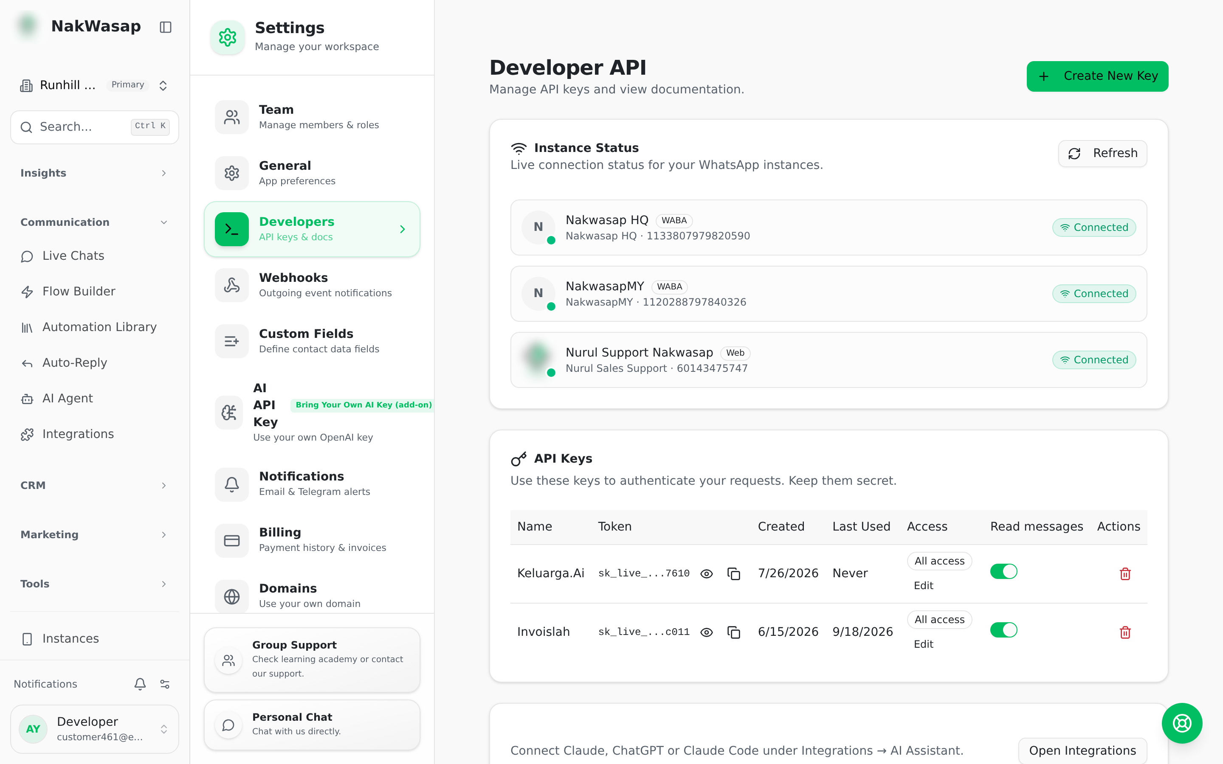Screen dimensions: 1223x764
Task: Copy the Keluarga.Ai token
Action: 733,573
